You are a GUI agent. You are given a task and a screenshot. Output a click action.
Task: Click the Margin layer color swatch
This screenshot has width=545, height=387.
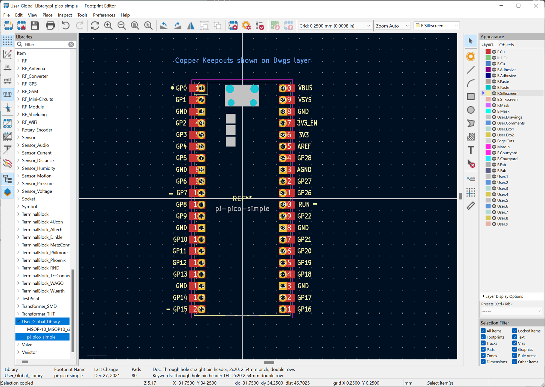point(488,147)
